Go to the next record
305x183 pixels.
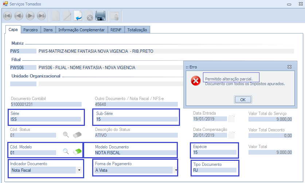30,16
